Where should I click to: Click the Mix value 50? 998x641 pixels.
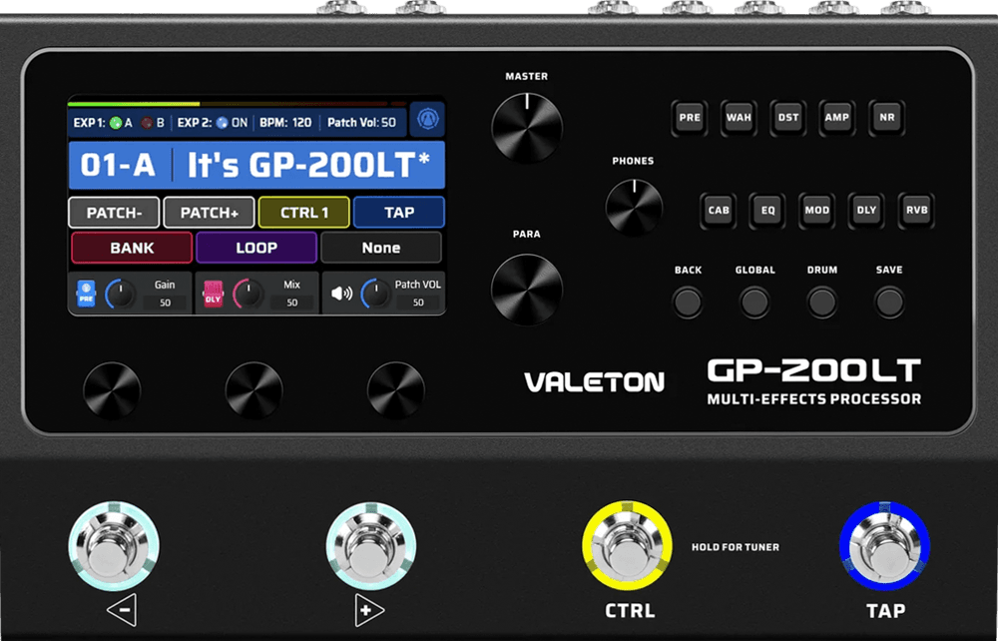point(292,303)
